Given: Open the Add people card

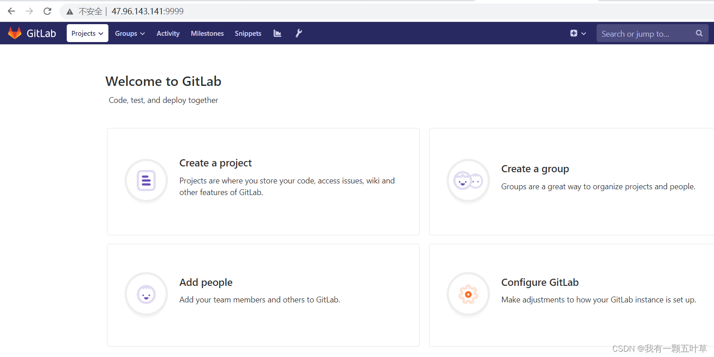Looking at the screenshot, I should tap(263, 295).
